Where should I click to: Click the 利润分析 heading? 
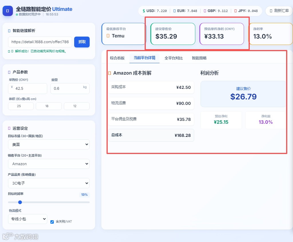click(x=209, y=73)
